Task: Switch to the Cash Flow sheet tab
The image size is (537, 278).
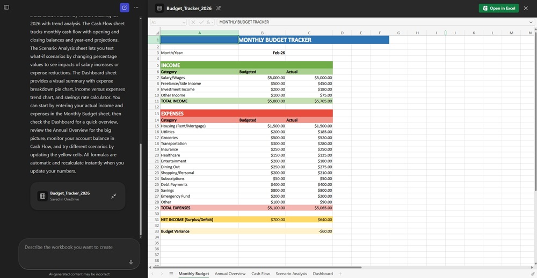Action: click(x=260, y=274)
